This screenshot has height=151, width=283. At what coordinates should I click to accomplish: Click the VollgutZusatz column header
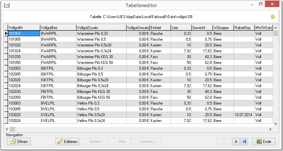tap(101, 28)
